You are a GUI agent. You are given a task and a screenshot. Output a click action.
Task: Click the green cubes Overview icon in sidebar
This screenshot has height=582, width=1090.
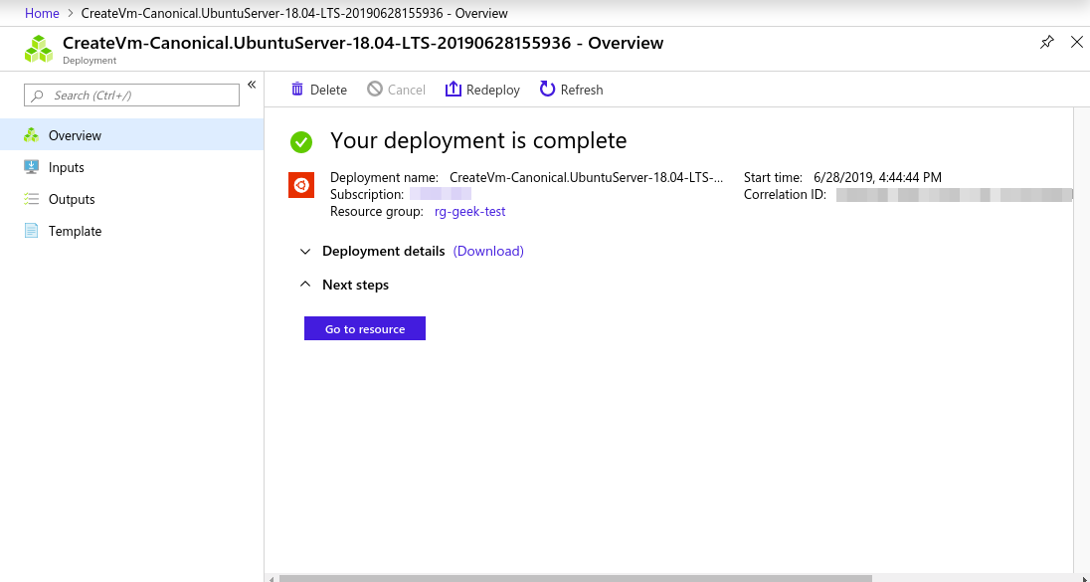pyautogui.click(x=31, y=135)
